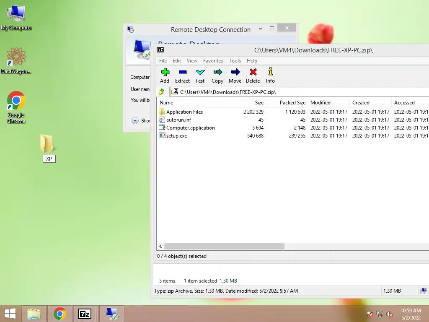The image size is (429, 322).
Task: Select the setup.exe file name
Action: 176,135
